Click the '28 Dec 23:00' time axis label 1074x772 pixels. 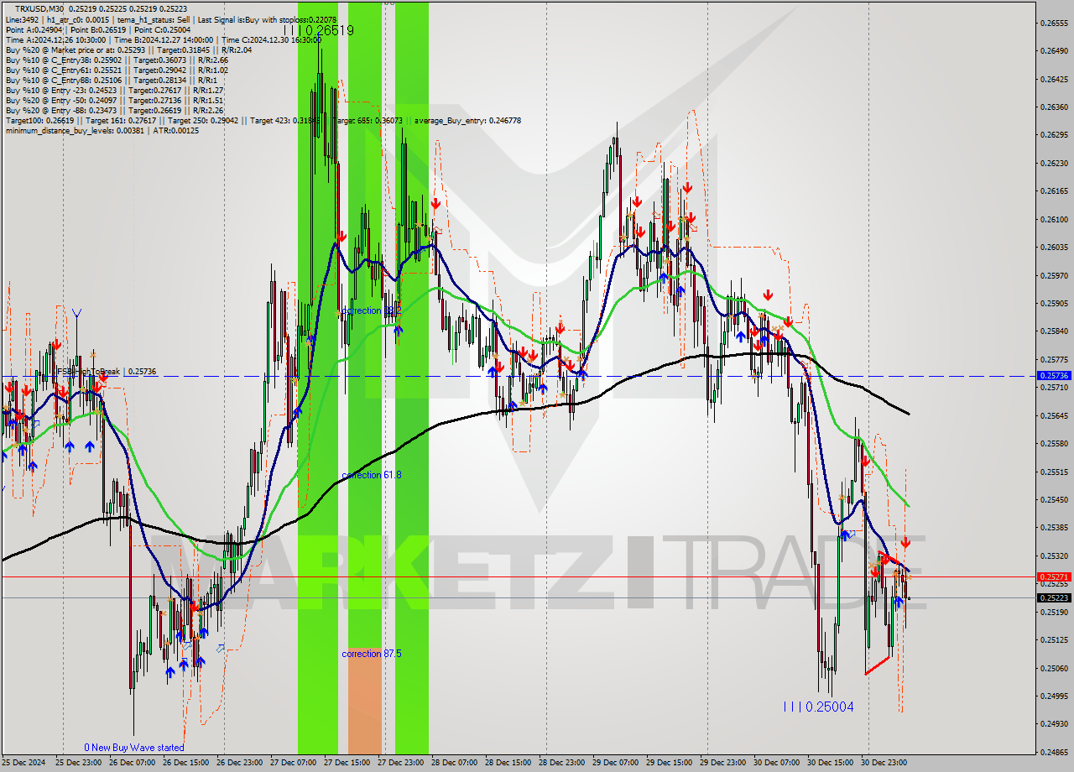point(562,763)
